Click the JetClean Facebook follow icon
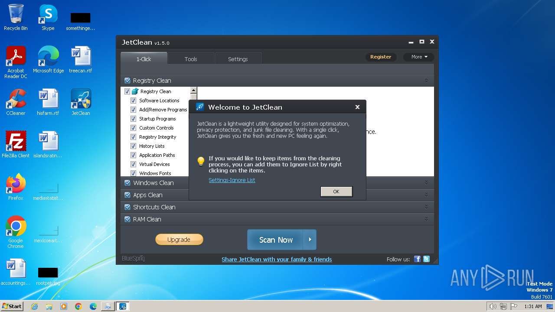The height and width of the screenshot is (312, 555). point(417,259)
